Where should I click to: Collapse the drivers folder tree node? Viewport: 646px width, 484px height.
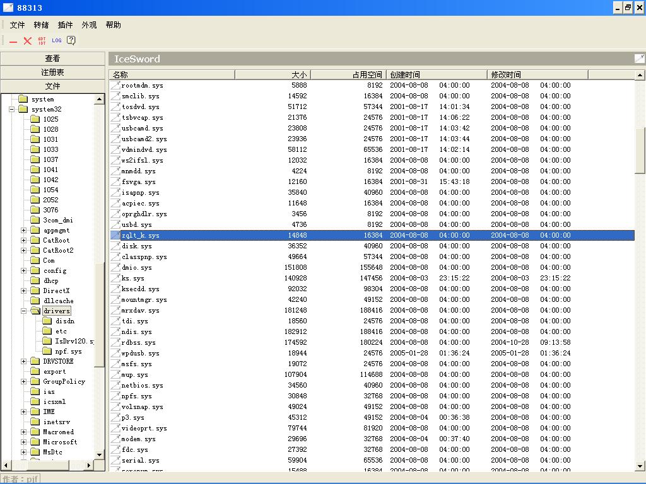(x=24, y=311)
